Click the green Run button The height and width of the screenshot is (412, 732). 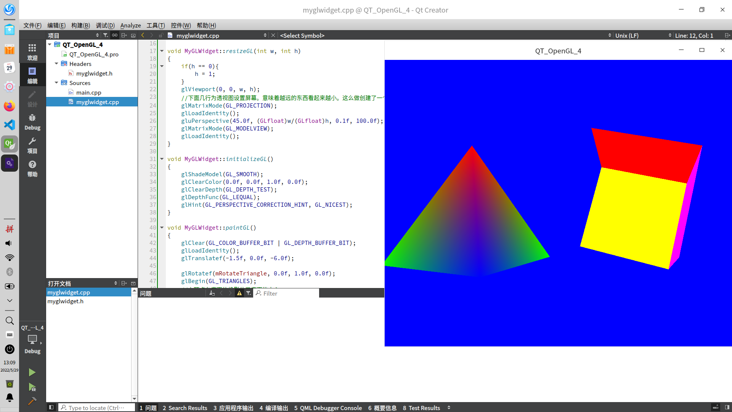tap(32, 372)
